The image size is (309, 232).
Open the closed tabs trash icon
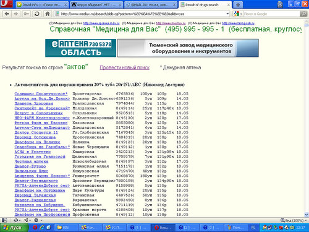(x=280, y=4)
